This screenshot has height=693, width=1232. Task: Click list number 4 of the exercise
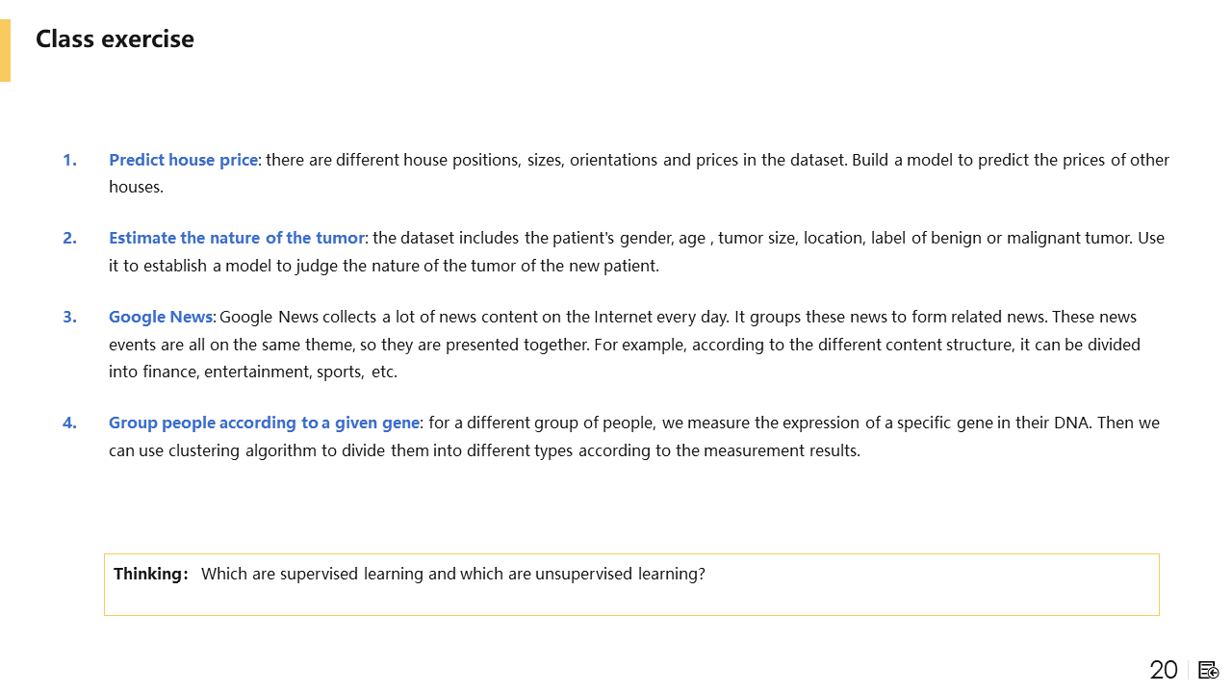[x=69, y=423]
